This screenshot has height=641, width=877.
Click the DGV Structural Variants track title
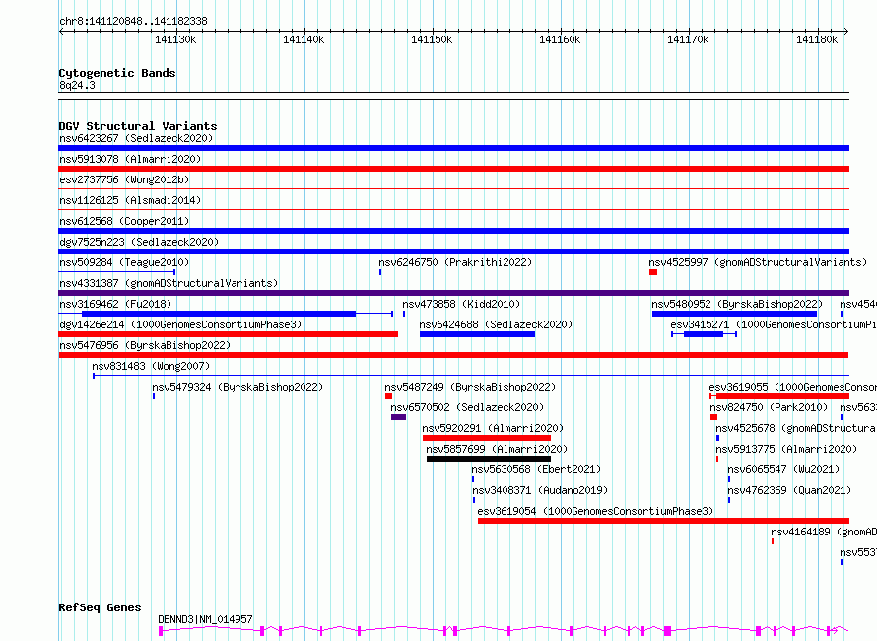[138, 126]
